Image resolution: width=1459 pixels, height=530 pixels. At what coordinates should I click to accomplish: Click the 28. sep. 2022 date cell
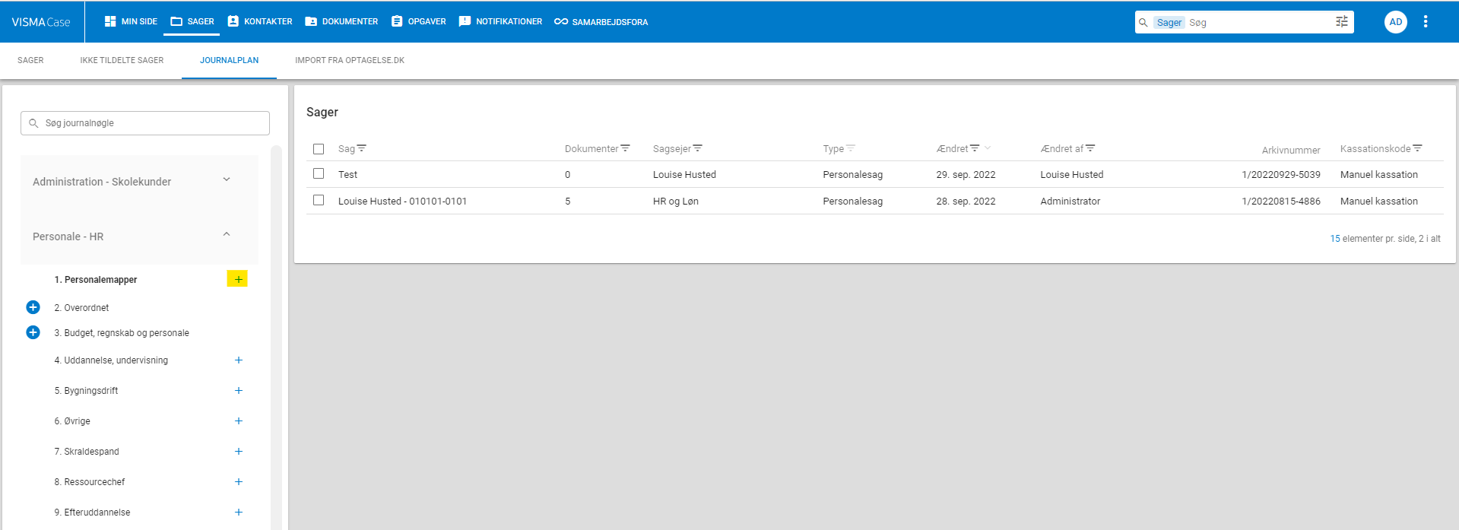pyautogui.click(x=966, y=201)
